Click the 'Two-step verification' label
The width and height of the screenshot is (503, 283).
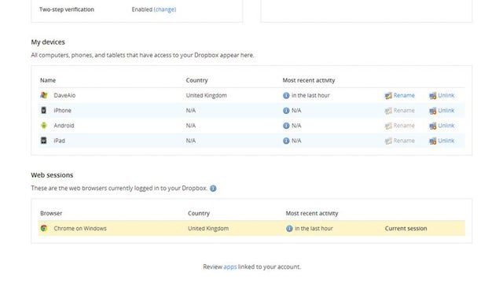click(67, 9)
